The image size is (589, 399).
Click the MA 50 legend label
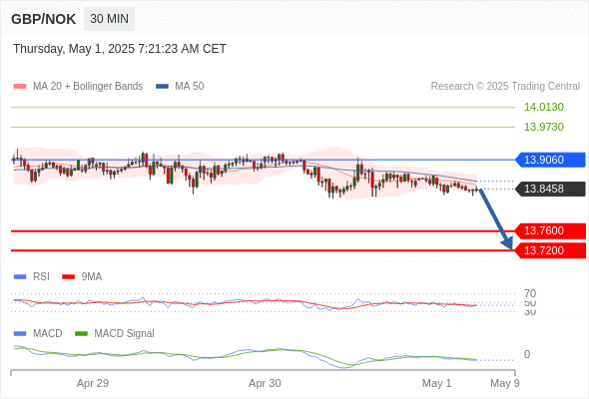190,87
